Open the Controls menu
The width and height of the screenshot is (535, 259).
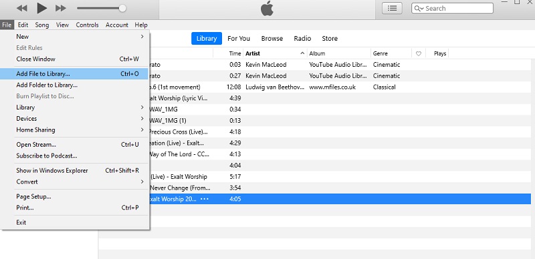87,25
